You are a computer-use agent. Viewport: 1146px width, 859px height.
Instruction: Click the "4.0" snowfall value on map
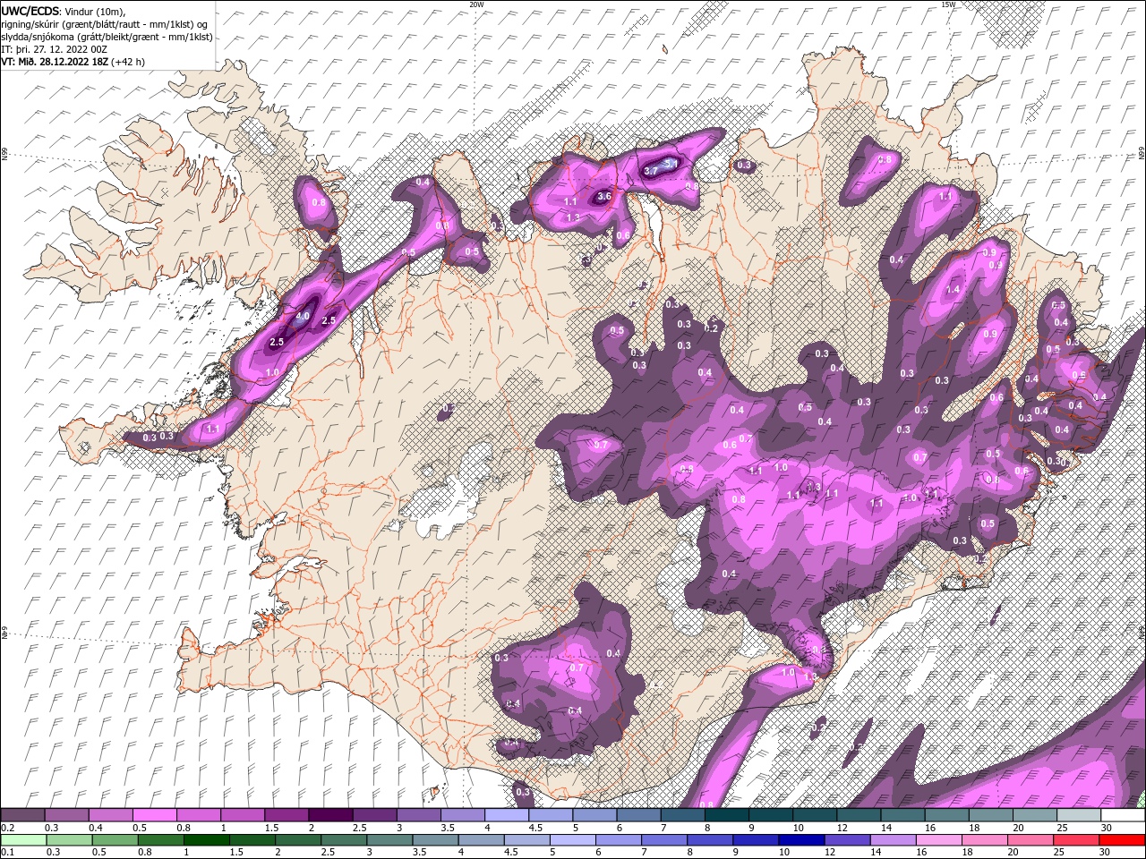(302, 316)
